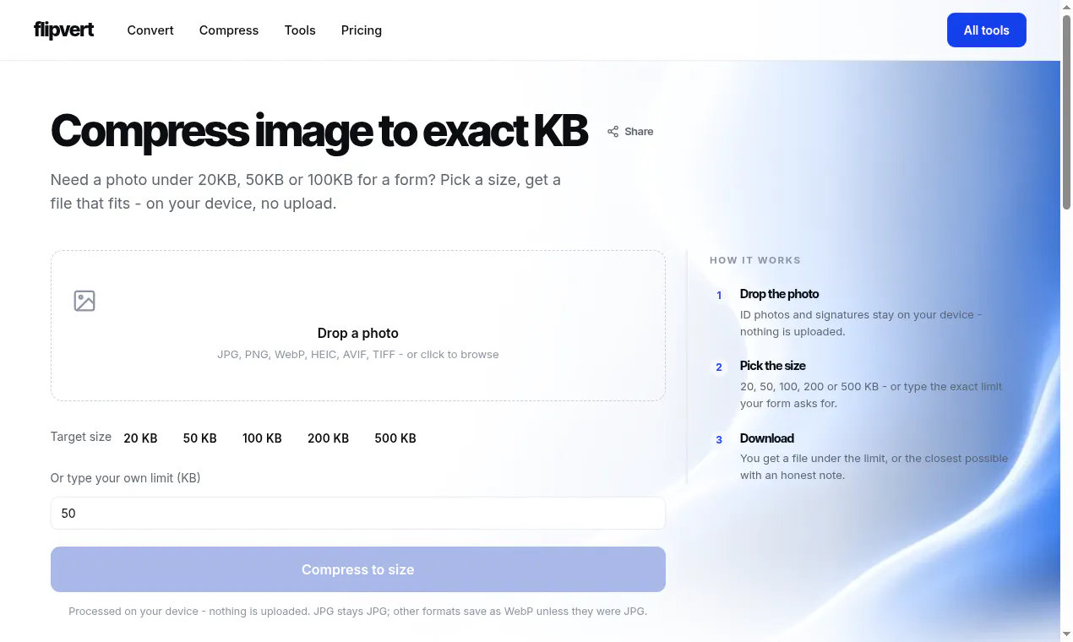Click the 'Compress image to exact KB' heading

319,132
